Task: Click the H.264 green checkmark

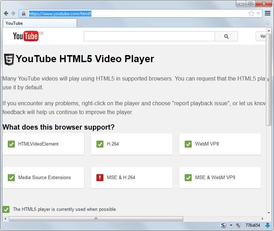Action: pos(100,144)
